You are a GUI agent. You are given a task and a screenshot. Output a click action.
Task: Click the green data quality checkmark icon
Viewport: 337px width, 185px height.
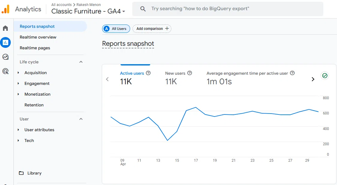click(x=325, y=76)
